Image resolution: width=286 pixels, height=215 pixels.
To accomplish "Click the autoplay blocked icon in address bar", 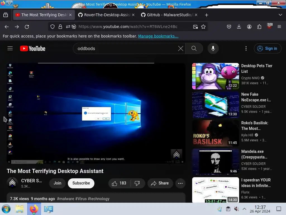I will 74,27.
